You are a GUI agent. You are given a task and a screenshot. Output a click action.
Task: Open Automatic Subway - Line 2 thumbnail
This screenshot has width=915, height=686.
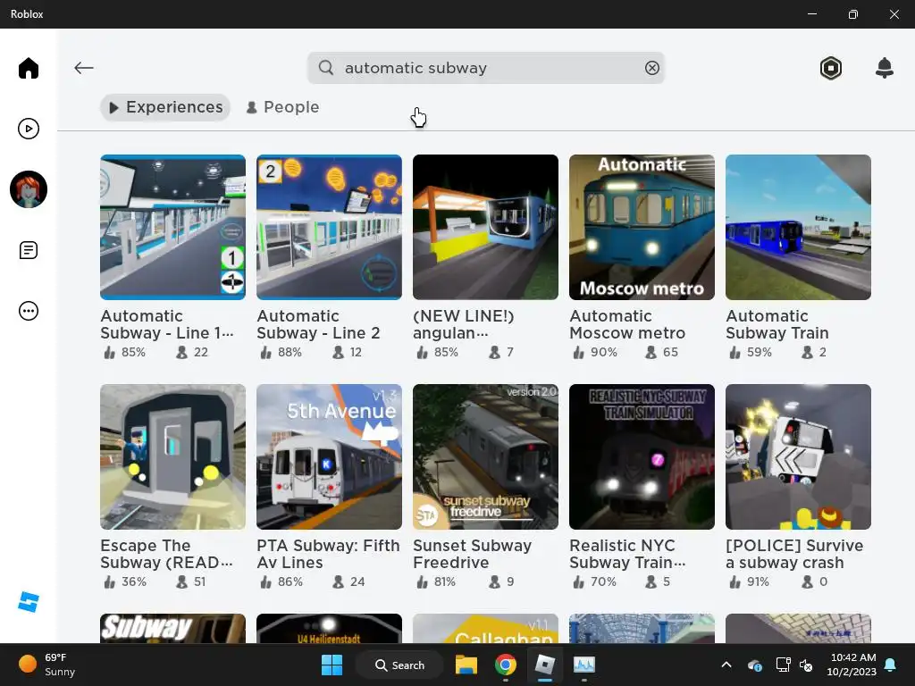(329, 227)
